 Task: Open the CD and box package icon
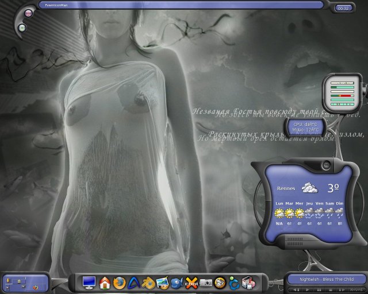(x=248, y=283)
